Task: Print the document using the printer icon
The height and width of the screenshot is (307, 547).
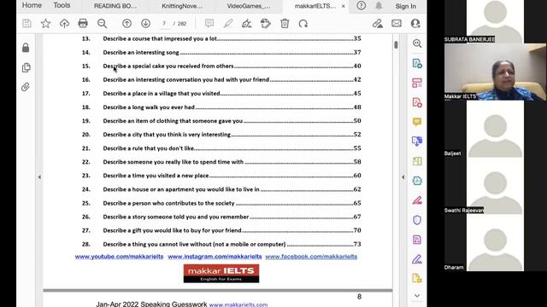Action: 83,24
